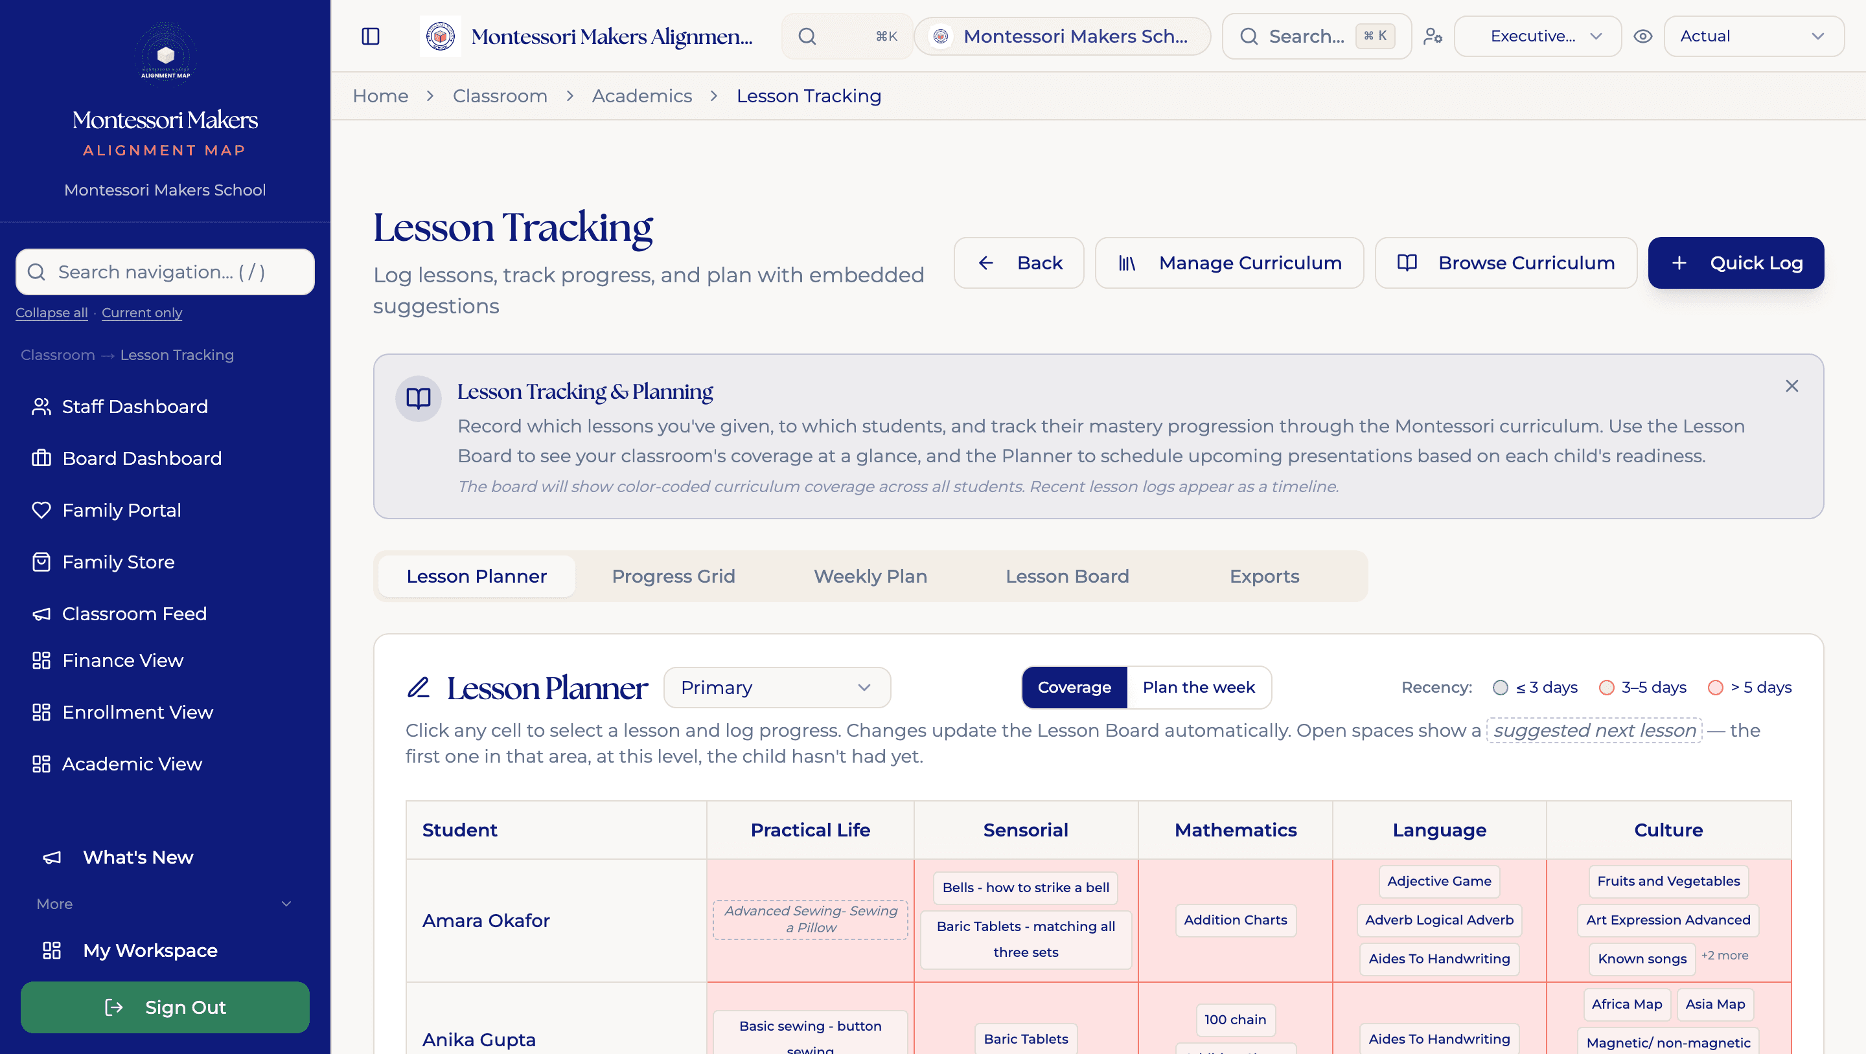Image resolution: width=1866 pixels, height=1054 pixels.
Task: Click Browse Curriculum button
Action: tap(1506, 263)
